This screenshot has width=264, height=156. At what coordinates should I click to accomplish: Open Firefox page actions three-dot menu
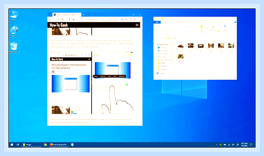click(108, 19)
